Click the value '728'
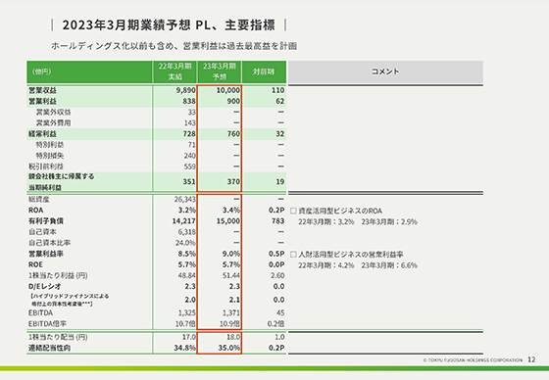This screenshot has height=380, width=549. pos(189,133)
